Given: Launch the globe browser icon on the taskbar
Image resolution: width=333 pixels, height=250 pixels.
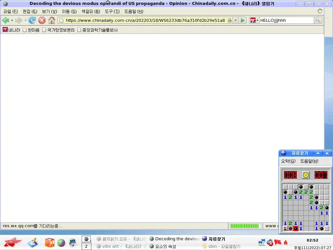Looking at the screenshot, I should click(x=61, y=243).
